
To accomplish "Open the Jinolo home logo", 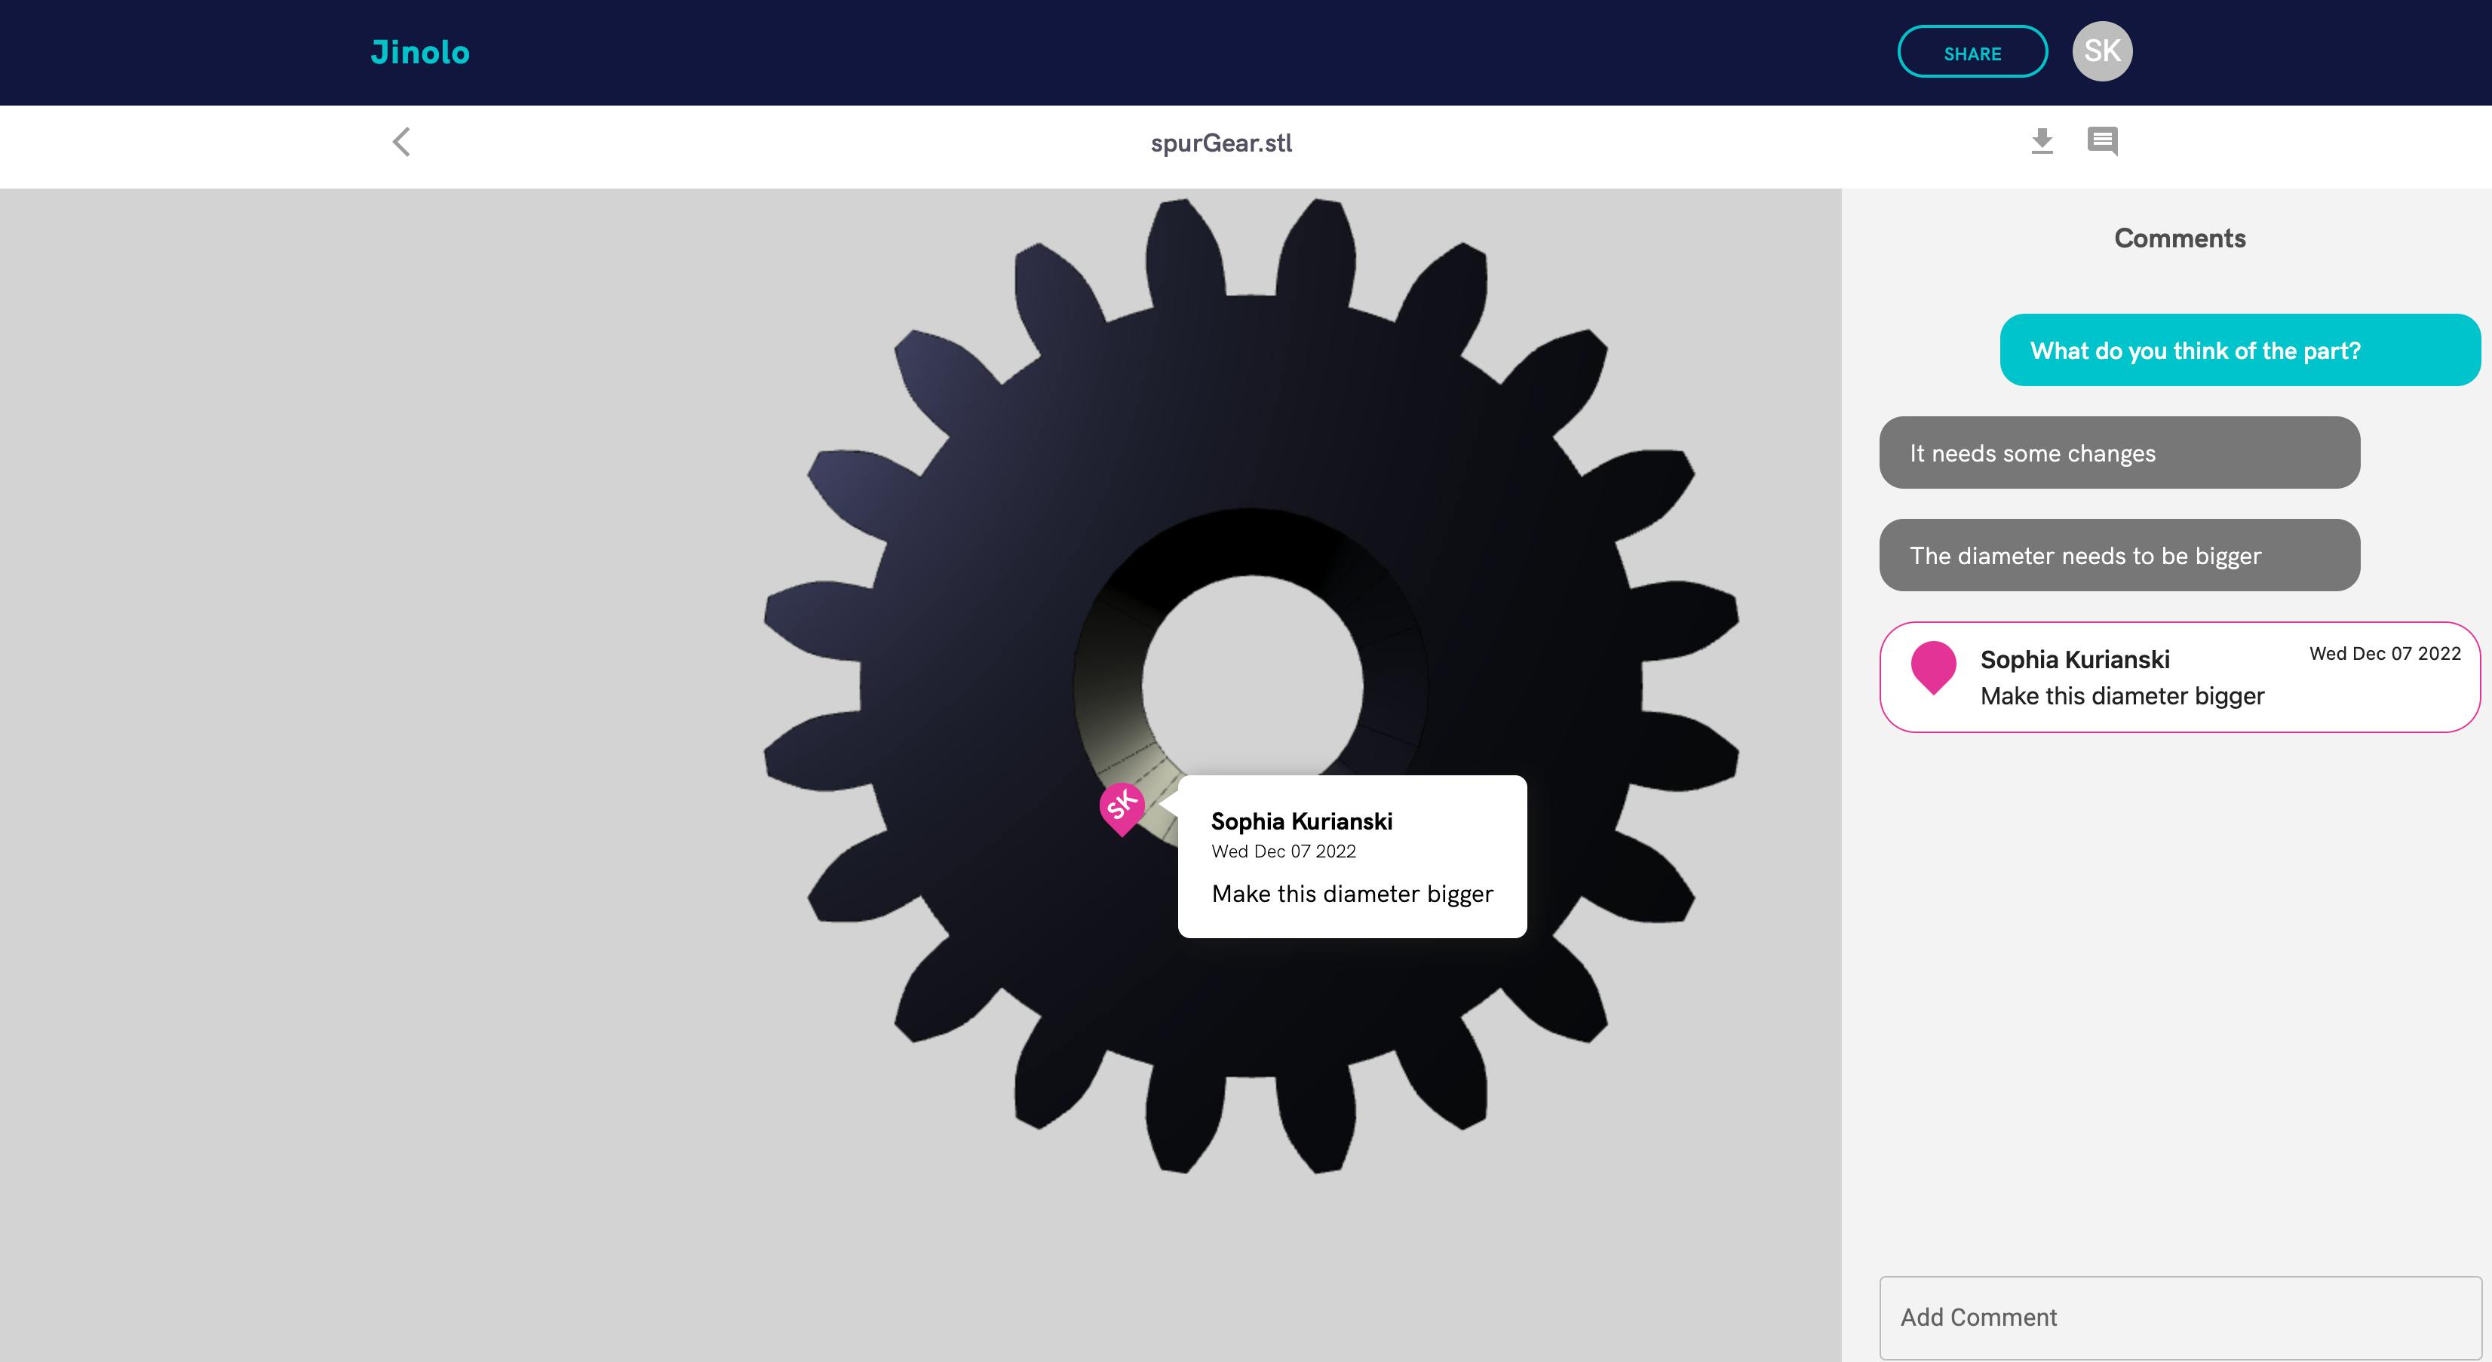I will (x=420, y=52).
